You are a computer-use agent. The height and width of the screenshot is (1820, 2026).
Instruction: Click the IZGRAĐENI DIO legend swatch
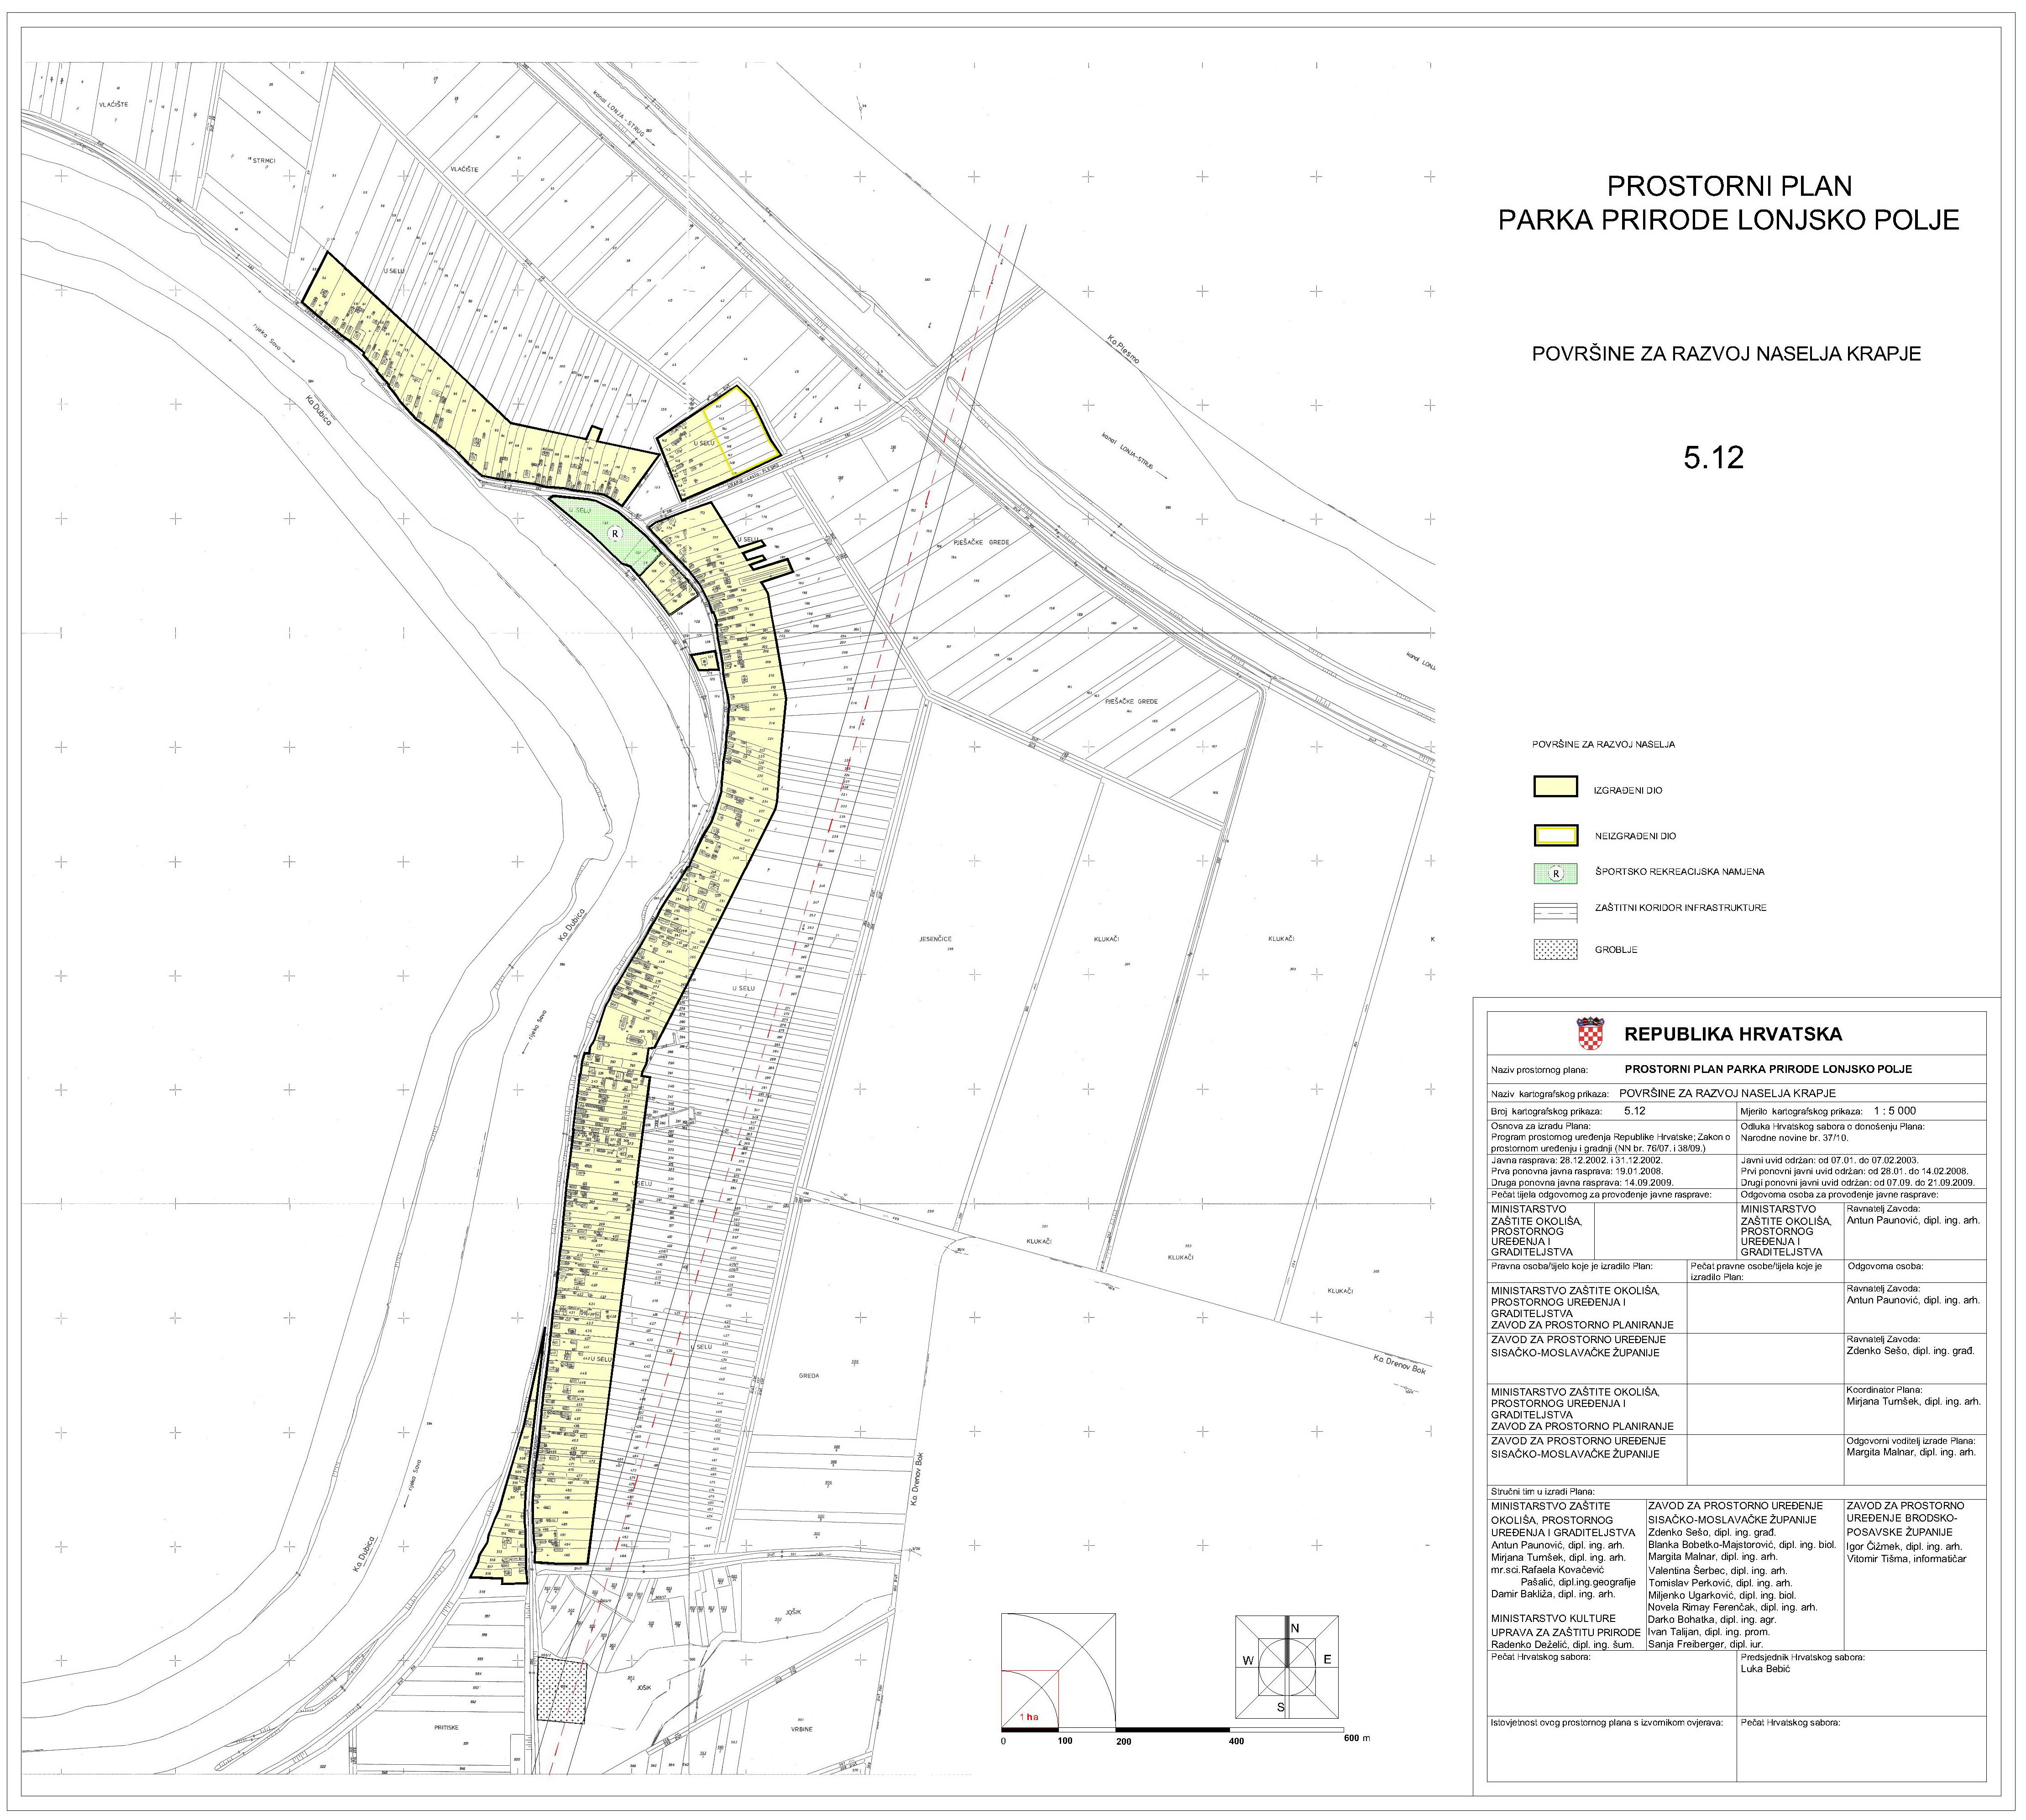(1555, 787)
